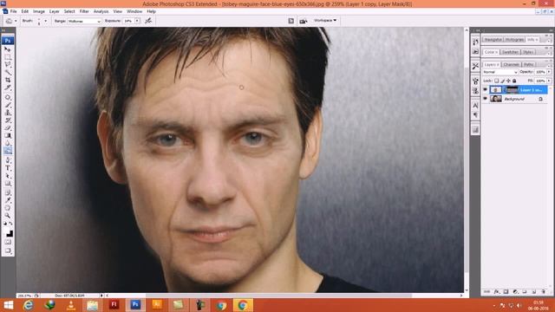Screen dimensions: 555x312
Task: Open the blend mode Normal dropdown
Action: 500,72
